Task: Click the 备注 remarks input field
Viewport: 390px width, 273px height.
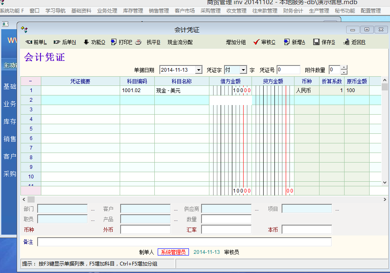Action: coord(184,242)
